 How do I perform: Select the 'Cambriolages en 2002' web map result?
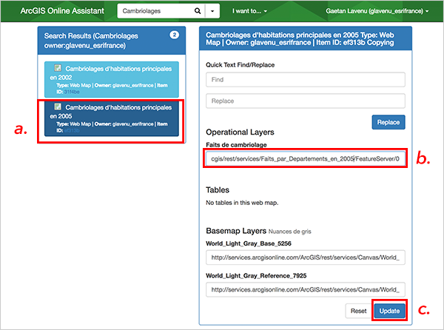tap(112, 79)
